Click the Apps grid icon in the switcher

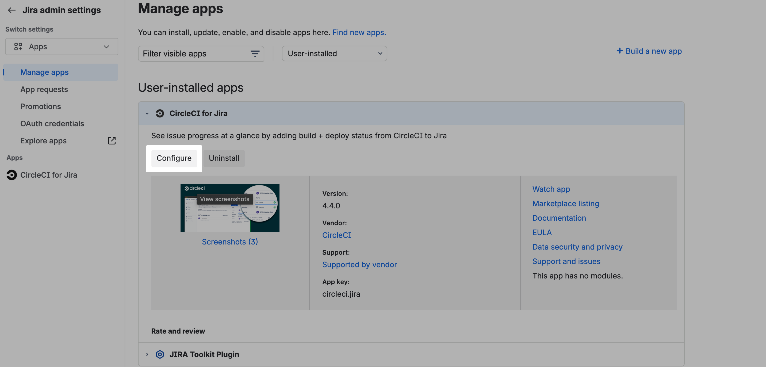(18, 46)
